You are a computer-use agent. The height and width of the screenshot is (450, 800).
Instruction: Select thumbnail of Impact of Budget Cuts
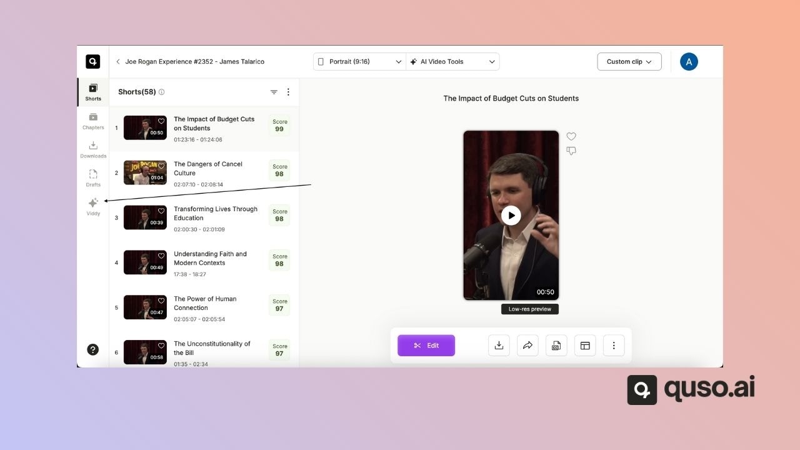(x=145, y=127)
